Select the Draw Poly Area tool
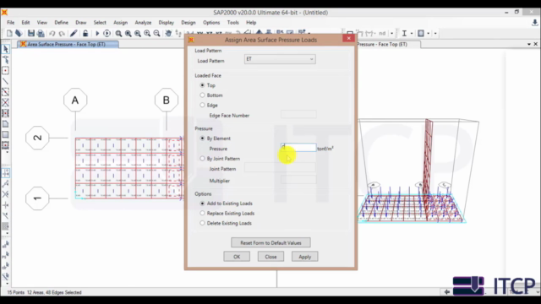 point(6,124)
